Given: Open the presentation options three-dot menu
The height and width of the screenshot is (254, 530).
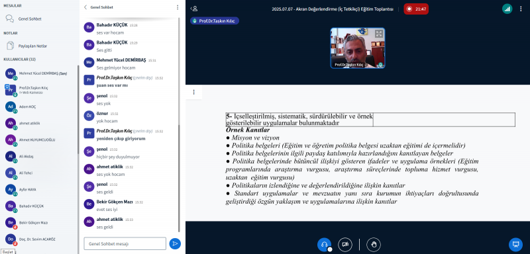Looking at the screenshot, I should pyautogui.click(x=193, y=92).
